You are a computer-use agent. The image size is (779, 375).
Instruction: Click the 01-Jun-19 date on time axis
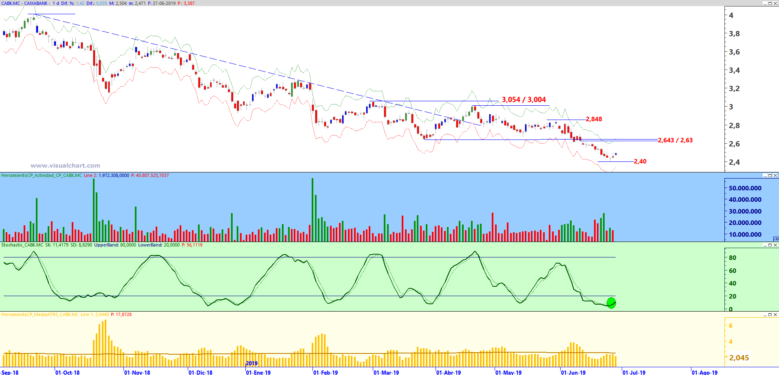[573, 372]
